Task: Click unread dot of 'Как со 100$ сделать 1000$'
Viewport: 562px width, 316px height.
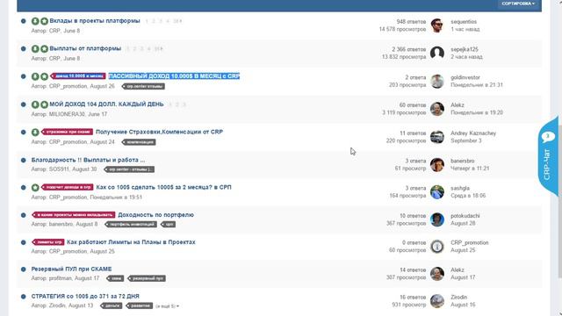Action: click(x=24, y=187)
